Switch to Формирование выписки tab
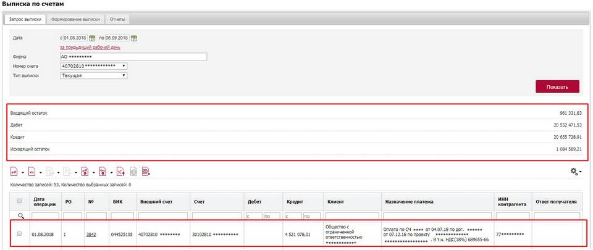Image resolution: width=593 pixels, height=250 pixels. click(x=75, y=19)
